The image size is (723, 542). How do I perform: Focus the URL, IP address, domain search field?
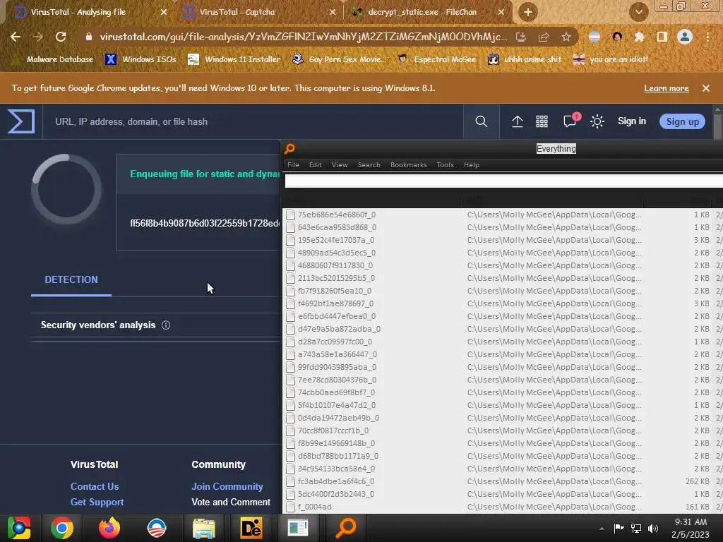tap(253, 121)
